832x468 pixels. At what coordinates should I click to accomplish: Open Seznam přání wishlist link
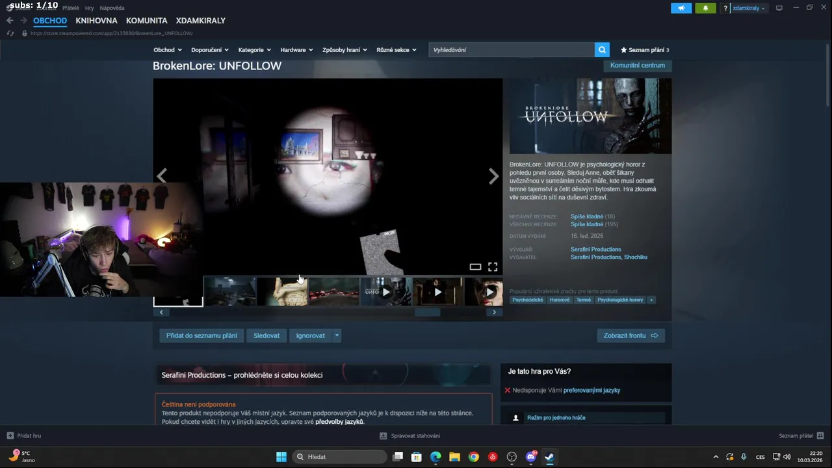tap(645, 50)
